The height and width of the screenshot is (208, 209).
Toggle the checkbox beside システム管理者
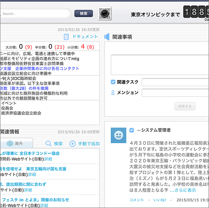[132, 130]
